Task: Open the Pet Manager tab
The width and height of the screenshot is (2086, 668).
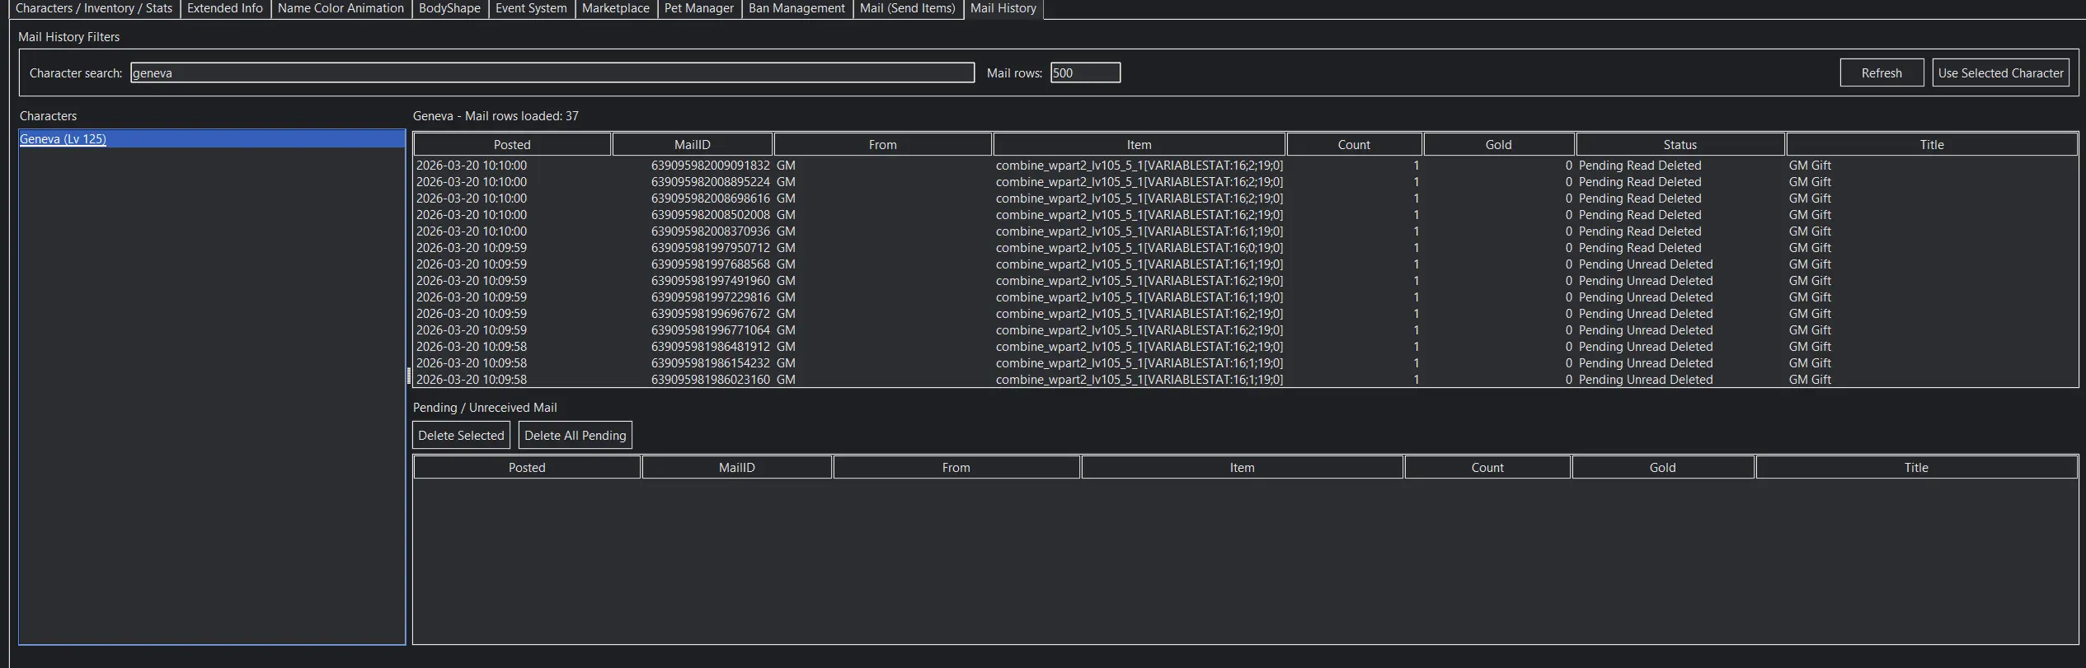Action: pyautogui.click(x=699, y=8)
